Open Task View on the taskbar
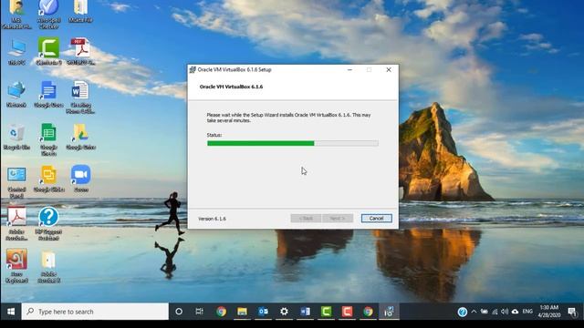The height and width of the screenshot is (328, 584). [199, 312]
